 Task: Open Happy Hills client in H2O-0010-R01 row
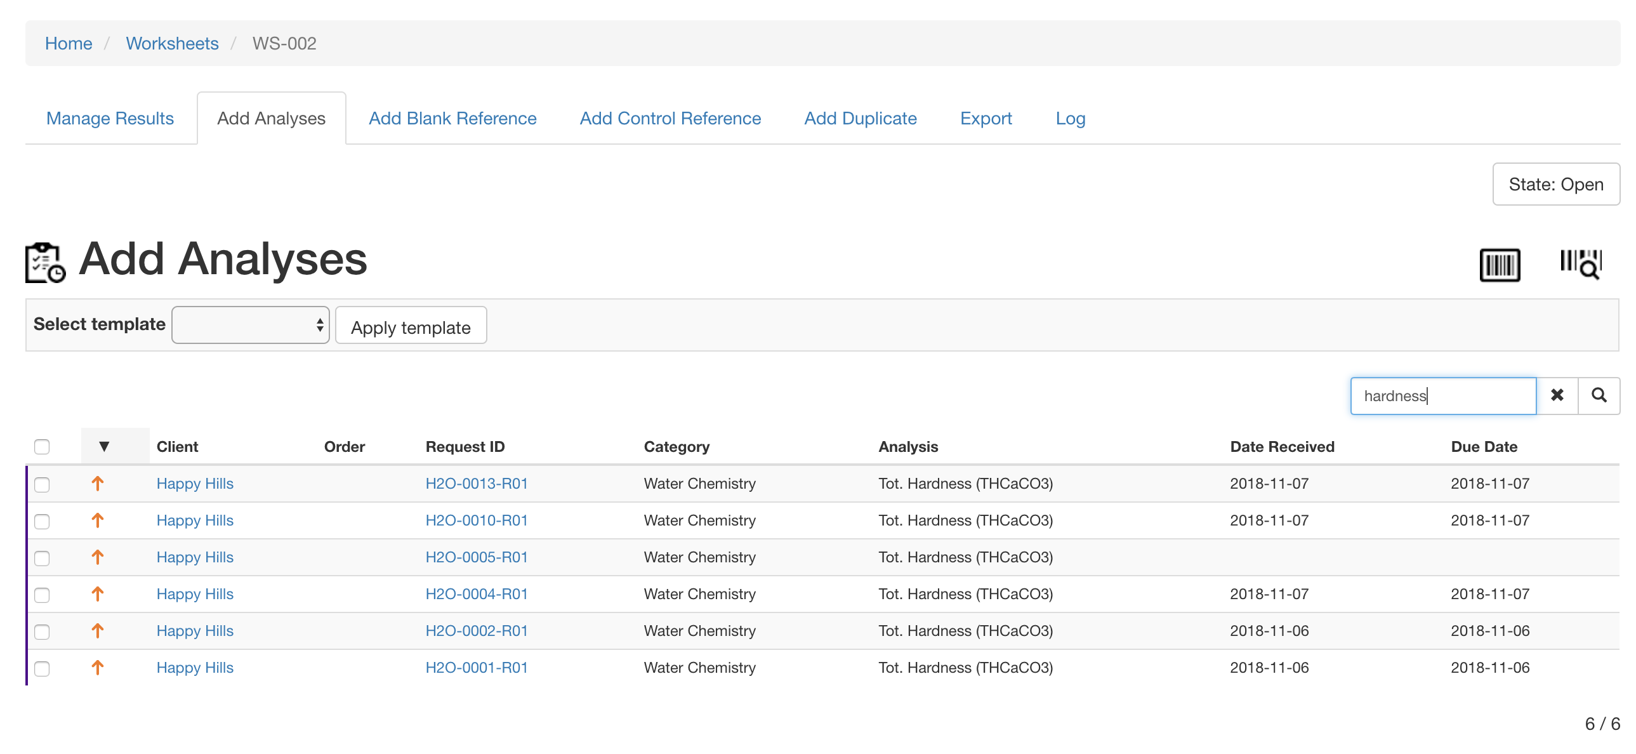point(195,520)
